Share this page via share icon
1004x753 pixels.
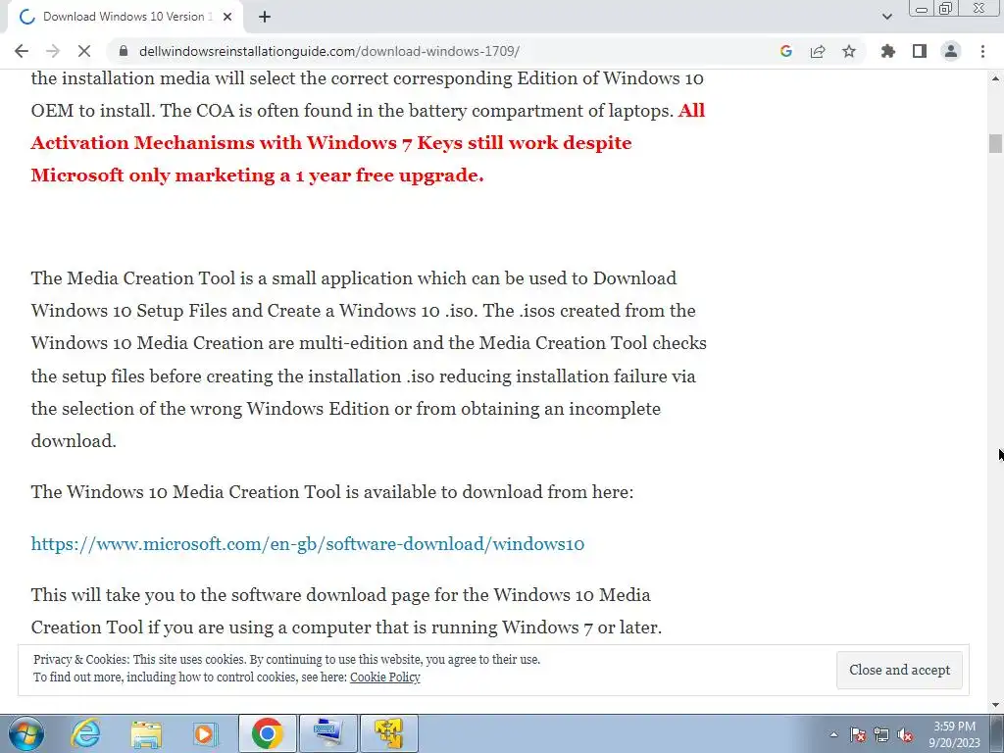point(818,51)
